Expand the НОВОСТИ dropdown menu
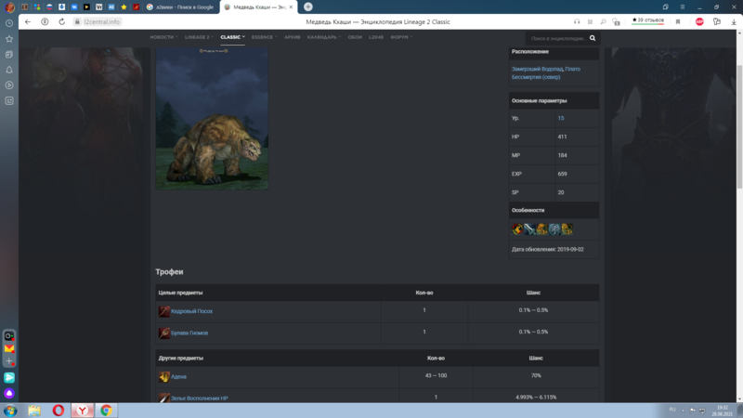 point(163,37)
